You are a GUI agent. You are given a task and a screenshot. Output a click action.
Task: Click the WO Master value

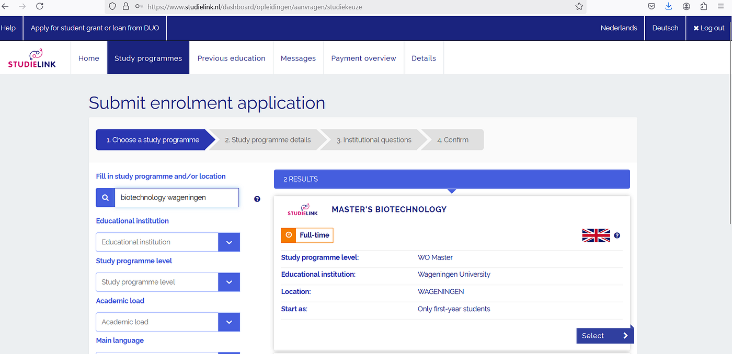[435, 257]
